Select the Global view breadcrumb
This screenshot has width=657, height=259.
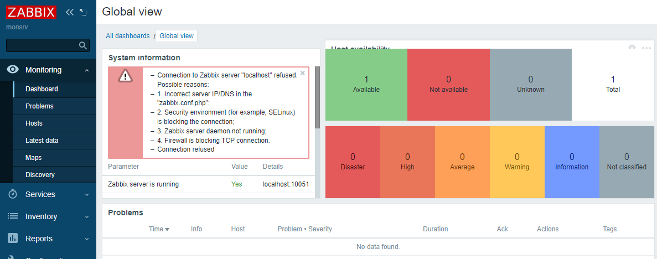tap(177, 35)
